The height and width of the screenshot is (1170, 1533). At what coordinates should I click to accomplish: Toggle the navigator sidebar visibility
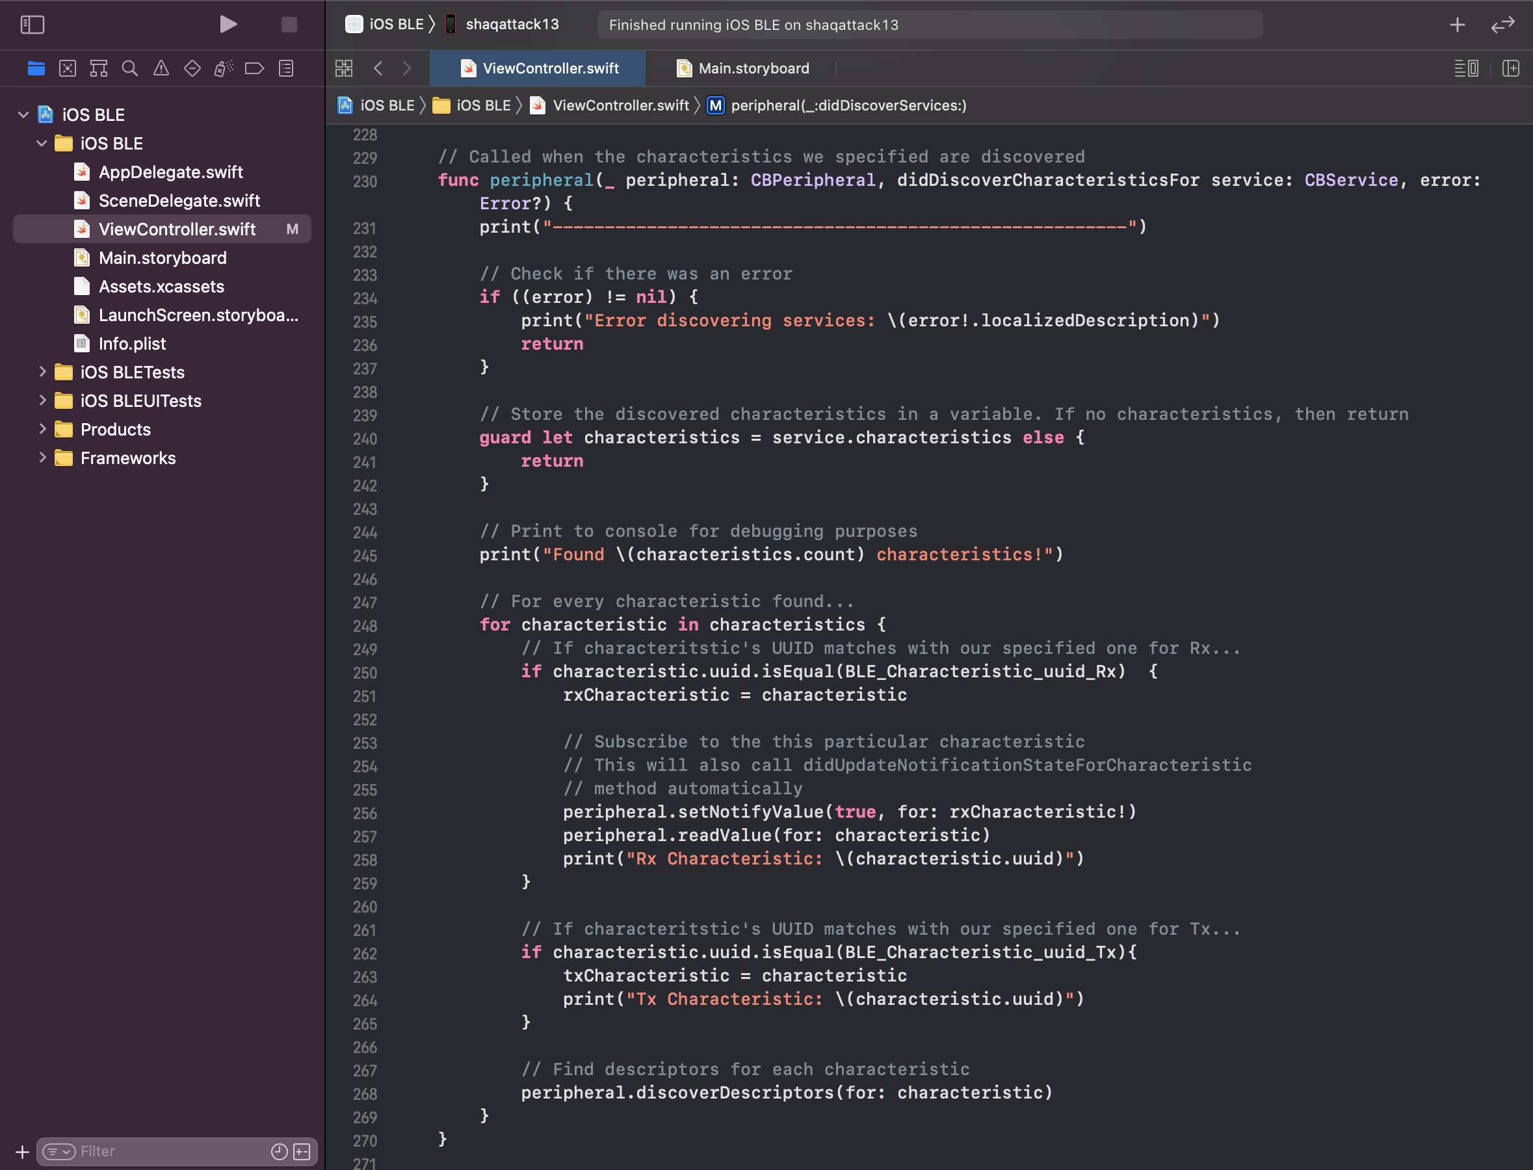pos(32,25)
